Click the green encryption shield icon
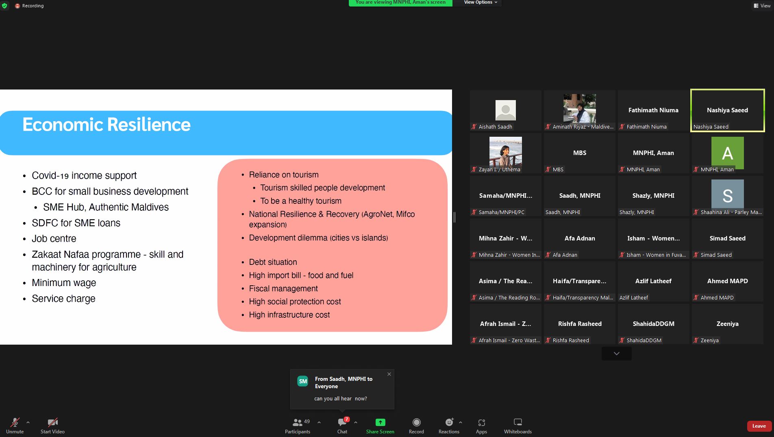774x437 pixels. [x=4, y=6]
